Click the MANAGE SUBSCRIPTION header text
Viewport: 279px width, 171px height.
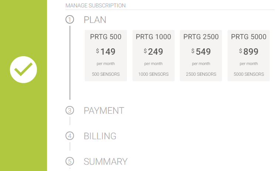click(x=95, y=6)
